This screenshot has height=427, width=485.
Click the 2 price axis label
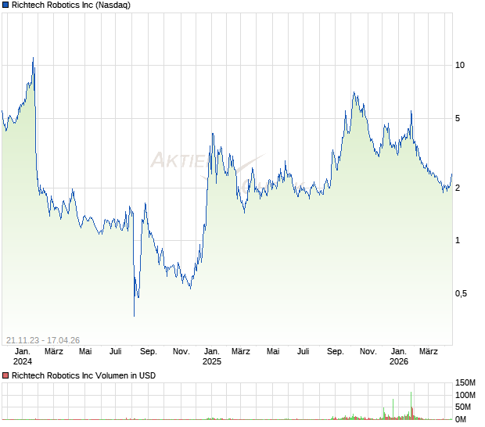pos(460,188)
